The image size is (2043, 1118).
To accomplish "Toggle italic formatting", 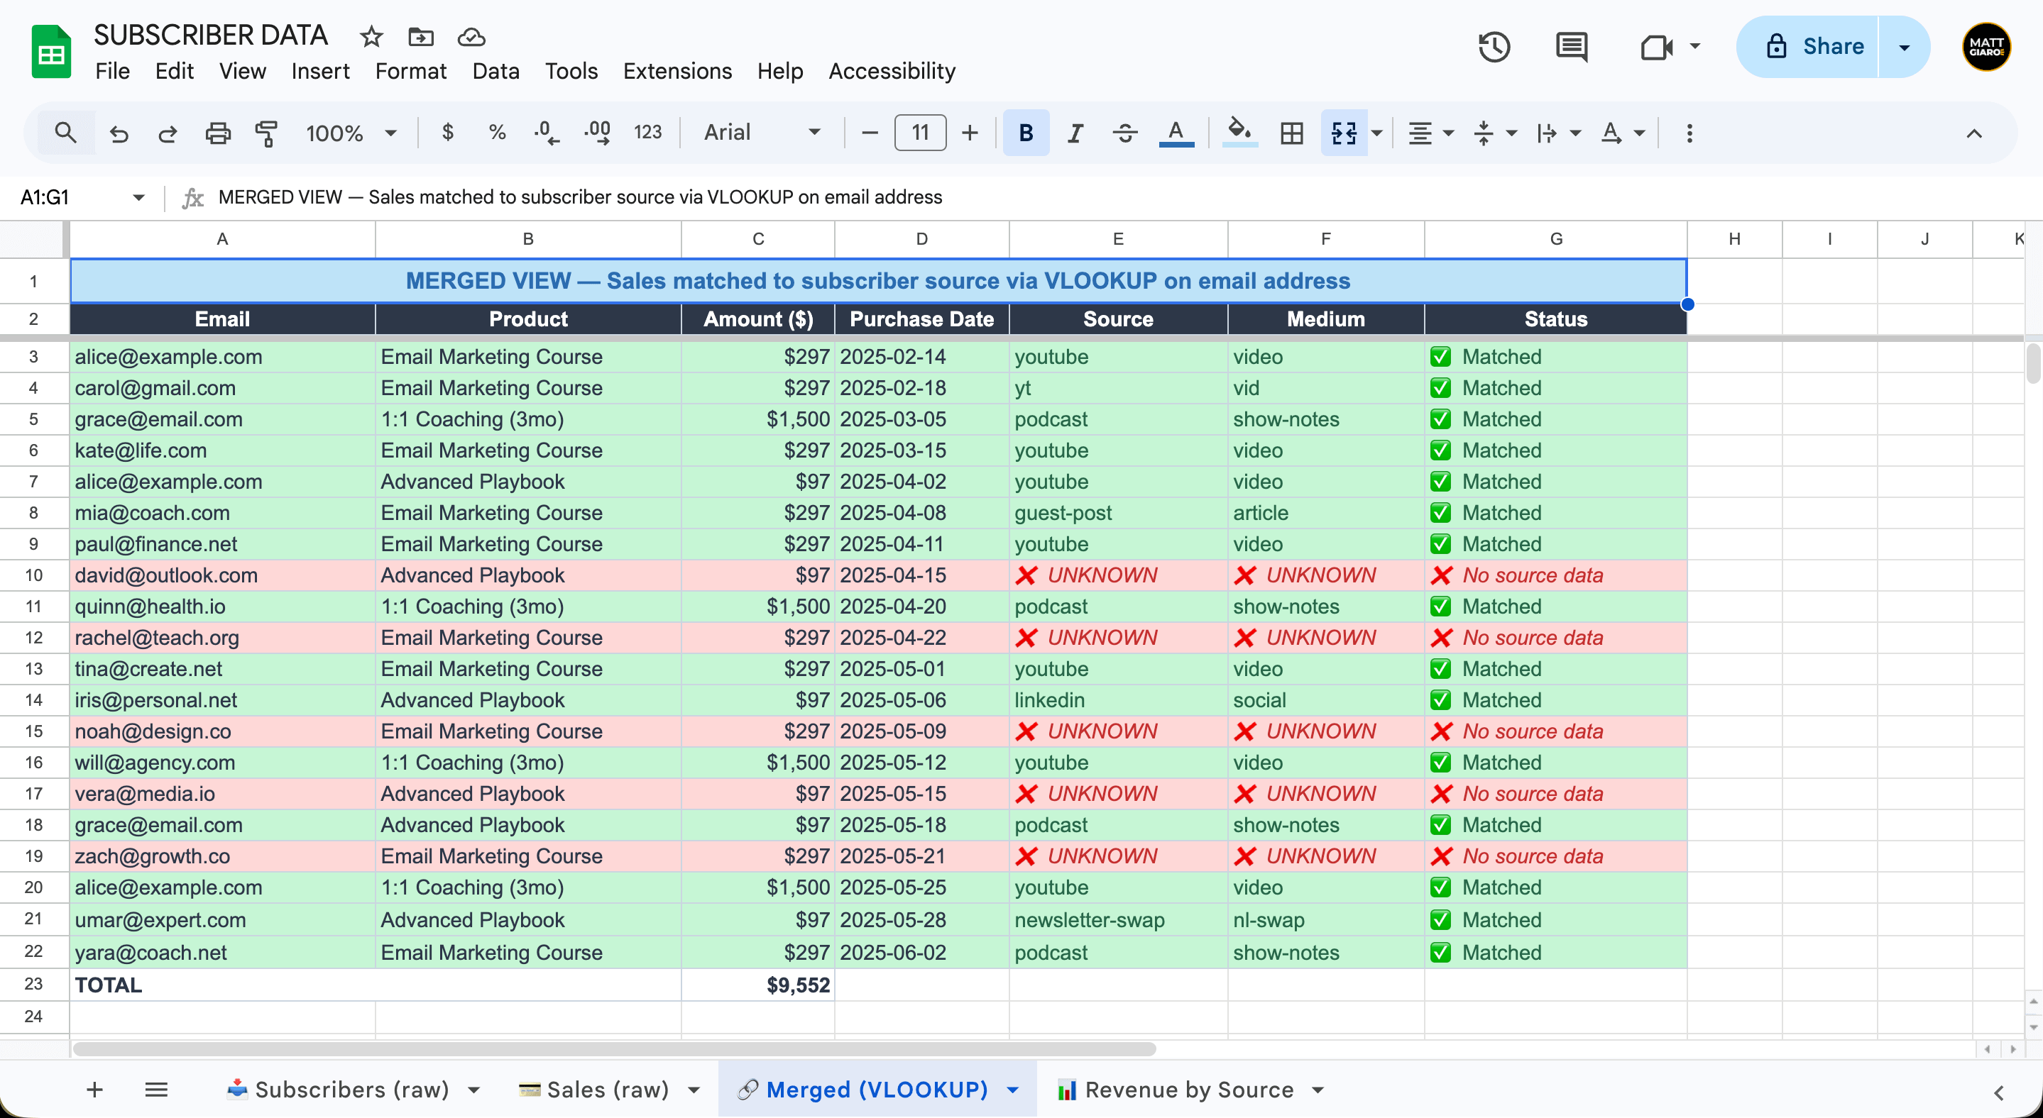I will coord(1075,133).
